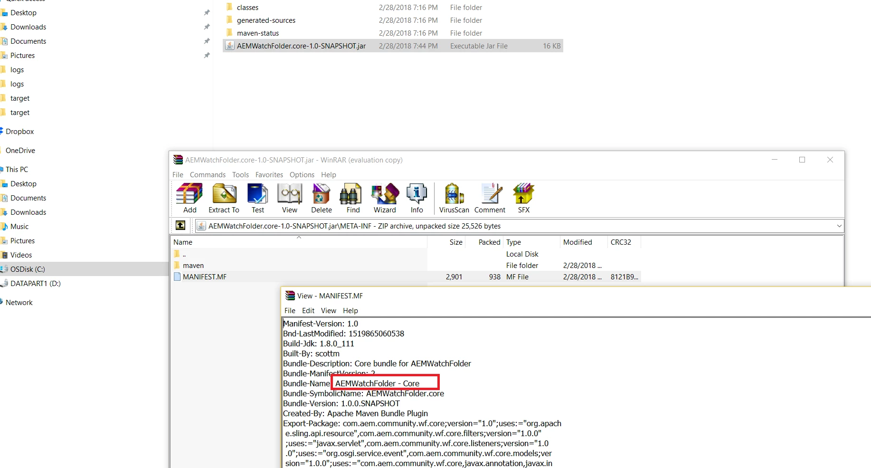Open the Options menu in WinRAR
The width and height of the screenshot is (871, 468).
click(302, 175)
